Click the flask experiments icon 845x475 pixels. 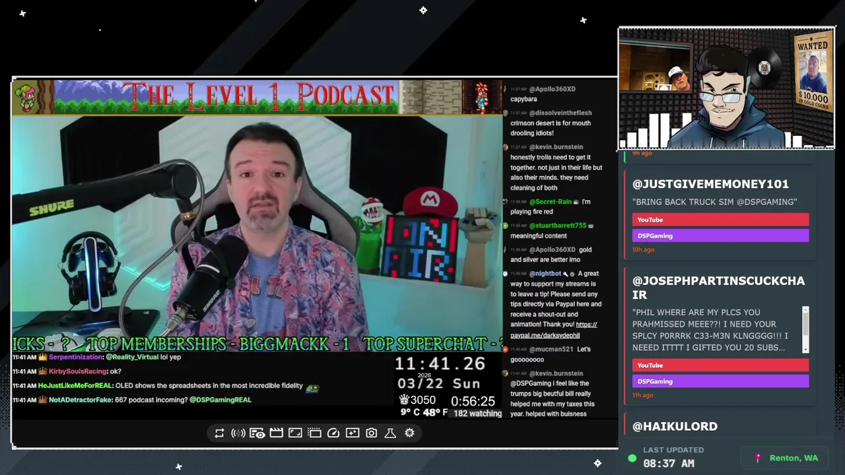click(x=390, y=433)
